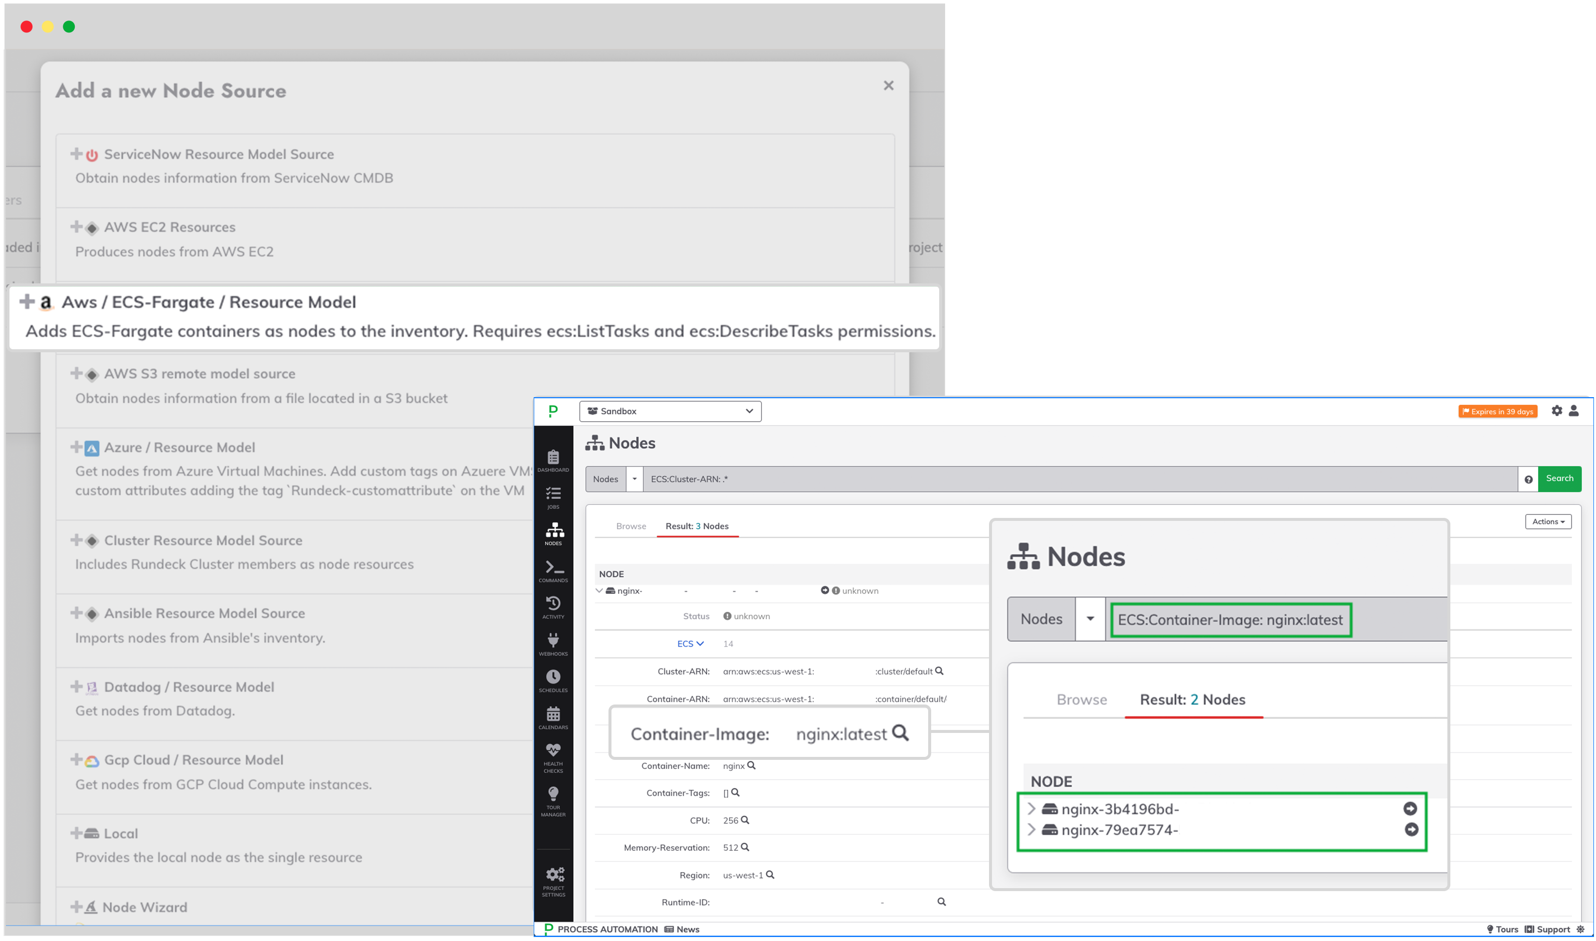Click the footer gear icon beside Support
The width and height of the screenshot is (1596, 941).
[1580, 930]
